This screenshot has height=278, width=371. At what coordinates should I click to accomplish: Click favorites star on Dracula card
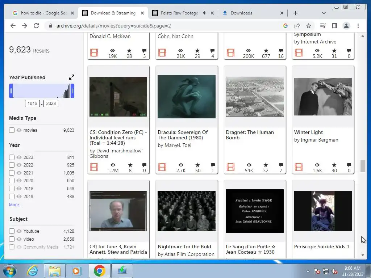(197, 165)
